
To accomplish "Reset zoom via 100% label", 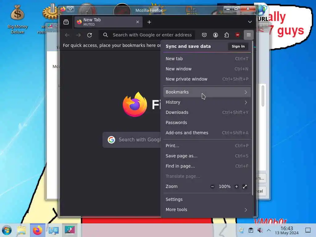I will pyautogui.click(x=225, y=187).
